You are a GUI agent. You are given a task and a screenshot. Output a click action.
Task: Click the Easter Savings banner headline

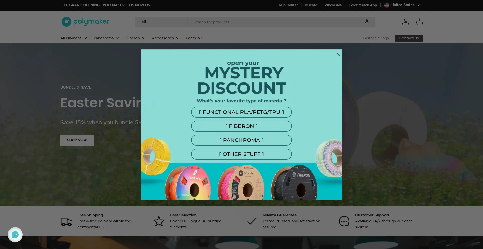pyautogui.click(x=101, y=103)
